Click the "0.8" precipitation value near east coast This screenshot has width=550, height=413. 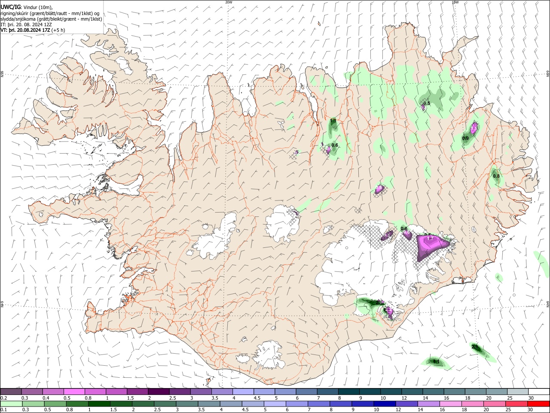496,176
